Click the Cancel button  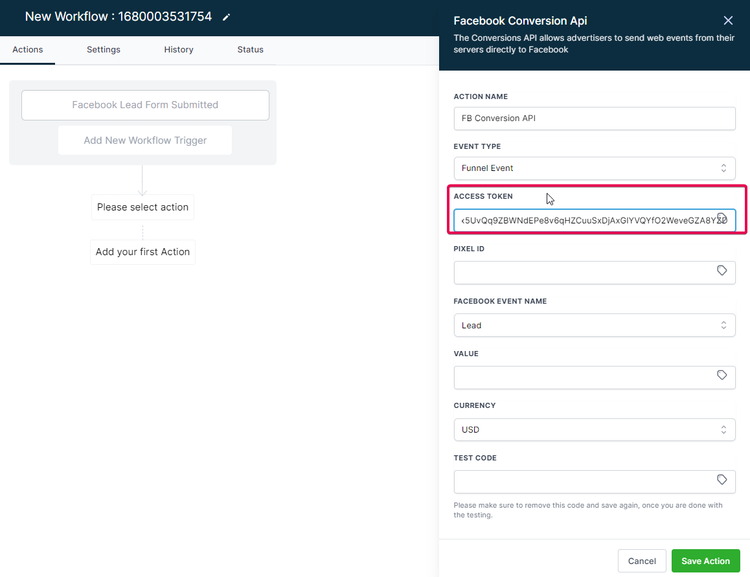(x=641, y=561)
